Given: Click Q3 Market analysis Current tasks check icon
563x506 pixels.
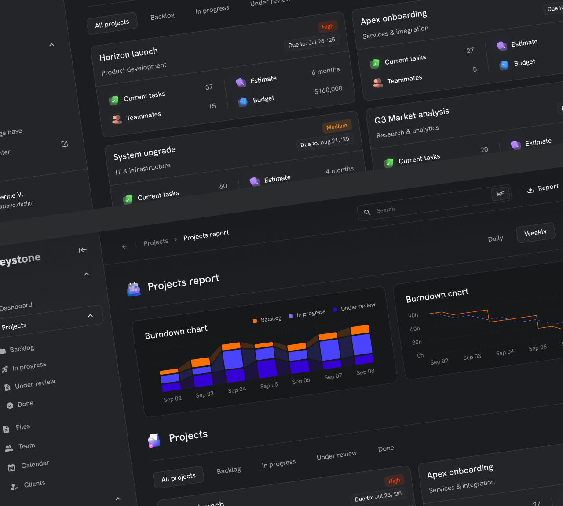Looking at the screenshot, I should pyautogui.click(x=389, y=163).
